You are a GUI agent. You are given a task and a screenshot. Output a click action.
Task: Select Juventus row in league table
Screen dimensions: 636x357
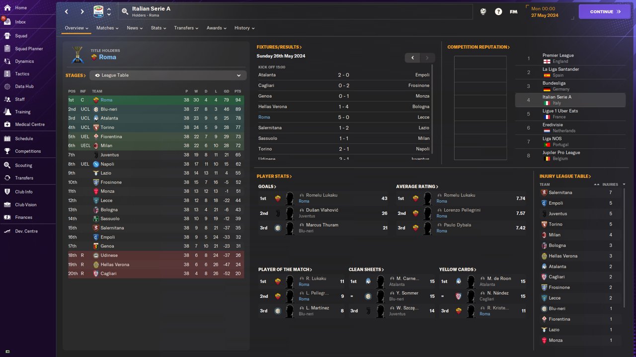point(156,155)
